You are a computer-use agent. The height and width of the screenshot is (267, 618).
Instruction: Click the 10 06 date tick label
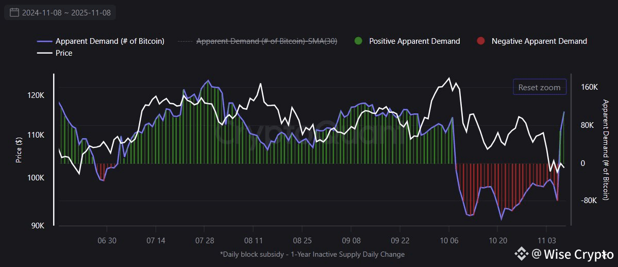(x=448, y=240)
